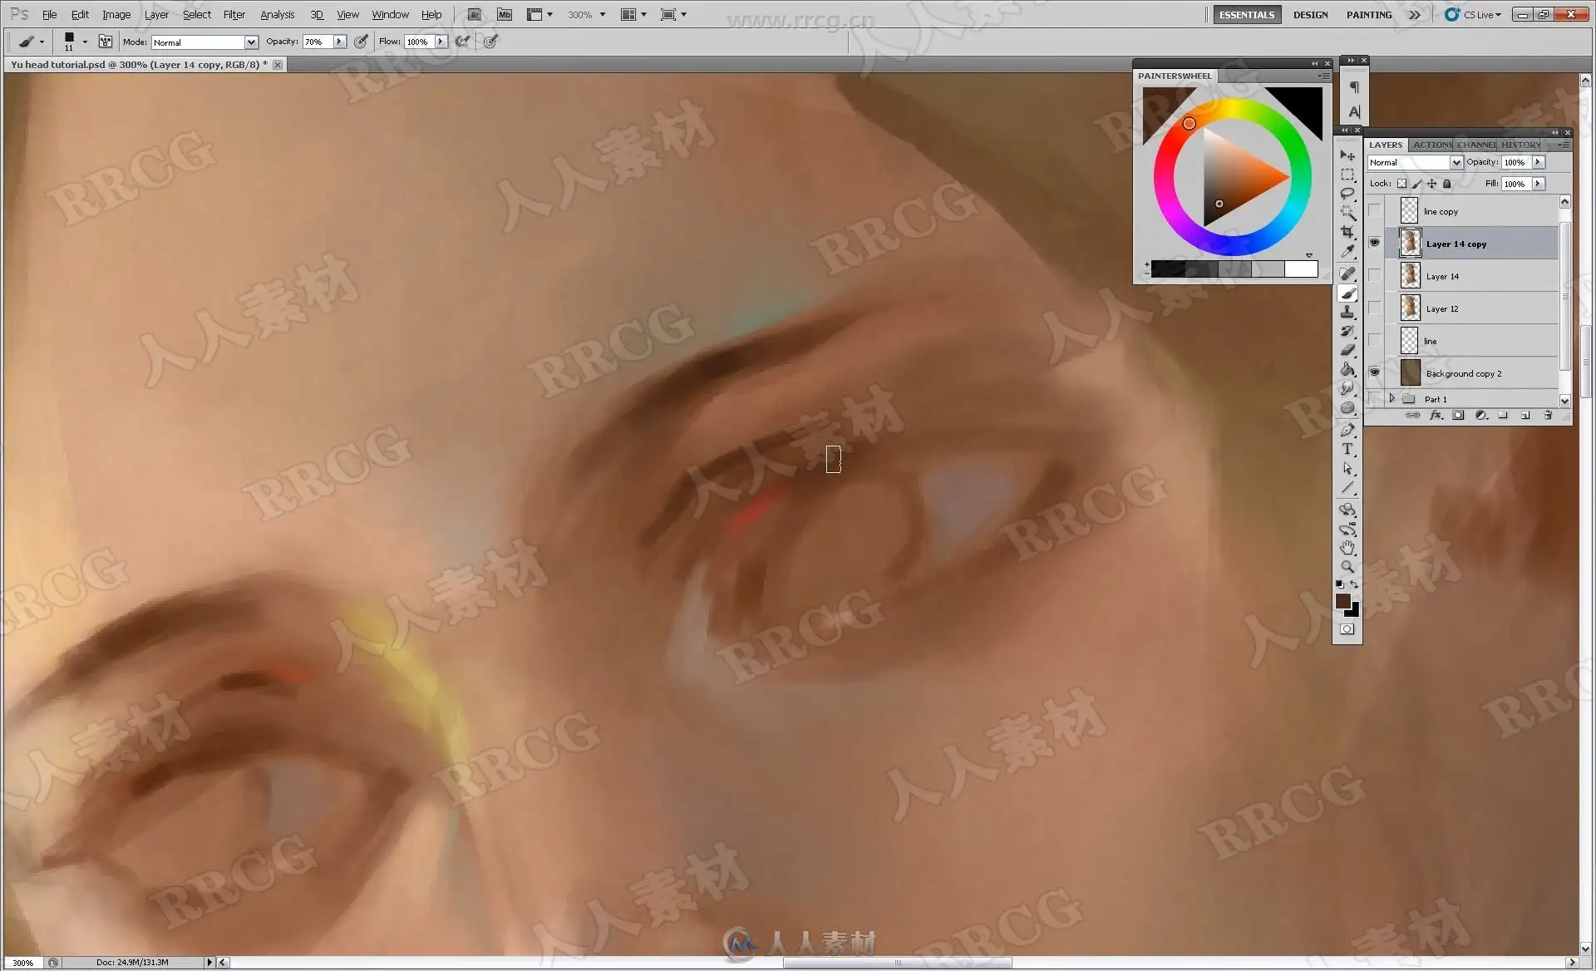This screenshot has height=971, width=1596.
Task: Delete layer with trash icon
Action: click(x=1548, y=415)
